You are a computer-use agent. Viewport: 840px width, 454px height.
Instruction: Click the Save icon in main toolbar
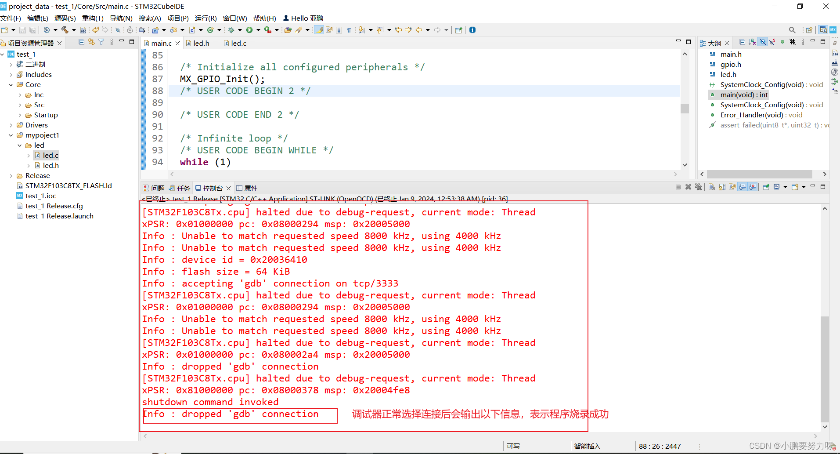[x=22, y=30]
